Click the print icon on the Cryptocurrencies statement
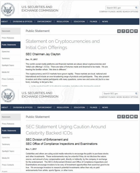This screenshot has height=173, width=140. click(x=119, y=31)
